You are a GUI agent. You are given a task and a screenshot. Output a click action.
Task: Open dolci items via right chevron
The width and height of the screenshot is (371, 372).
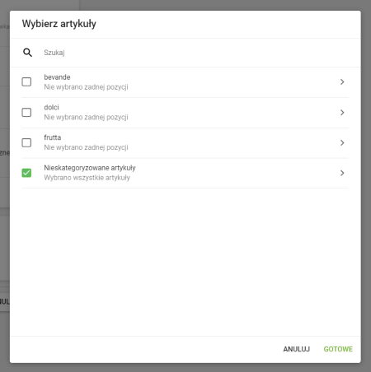point(342,112)
